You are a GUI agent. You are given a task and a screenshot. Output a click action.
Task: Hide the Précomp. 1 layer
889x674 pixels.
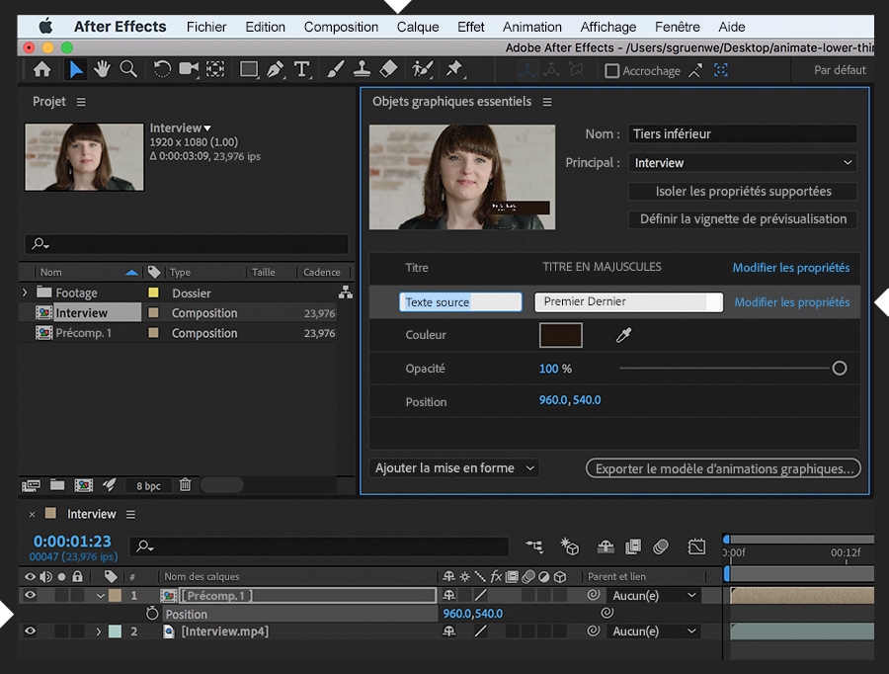click(x=30, y=596)
